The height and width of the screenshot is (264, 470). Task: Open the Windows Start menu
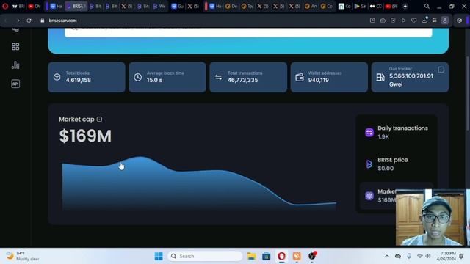[x=159, y=256]
